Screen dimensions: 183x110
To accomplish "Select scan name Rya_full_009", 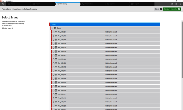I will (62, 63).
